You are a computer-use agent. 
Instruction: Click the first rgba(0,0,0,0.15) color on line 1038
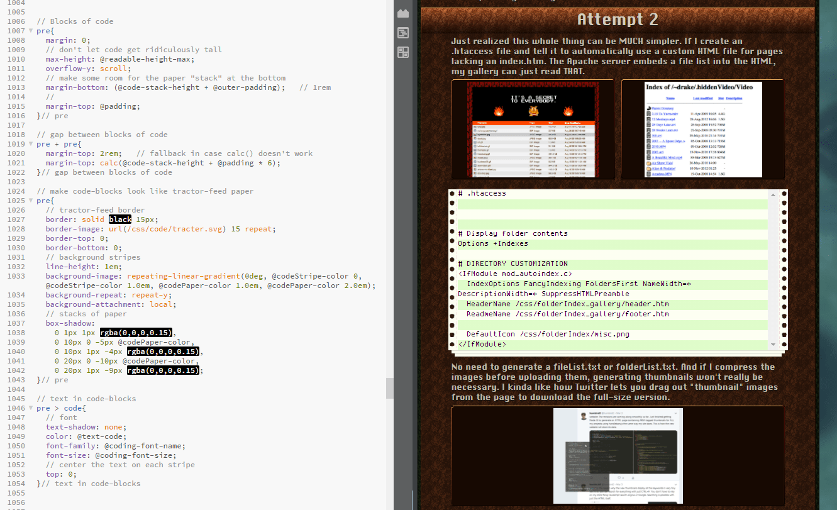point(136,333)
